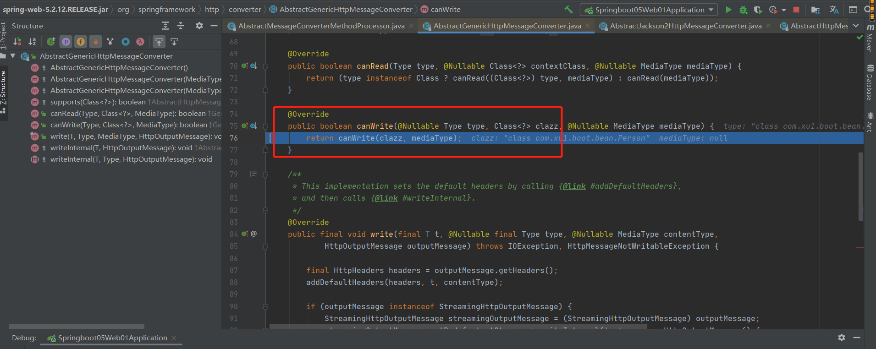Open the 1: Project side tab
Screen dimensions: 876x349
coord(4,40)
